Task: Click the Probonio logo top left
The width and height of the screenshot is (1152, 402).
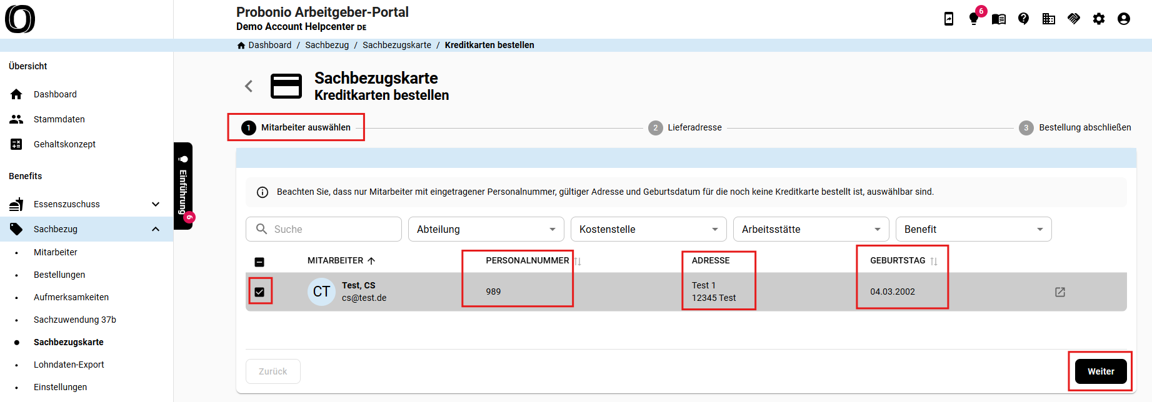Action: click(x=20, y=19)
